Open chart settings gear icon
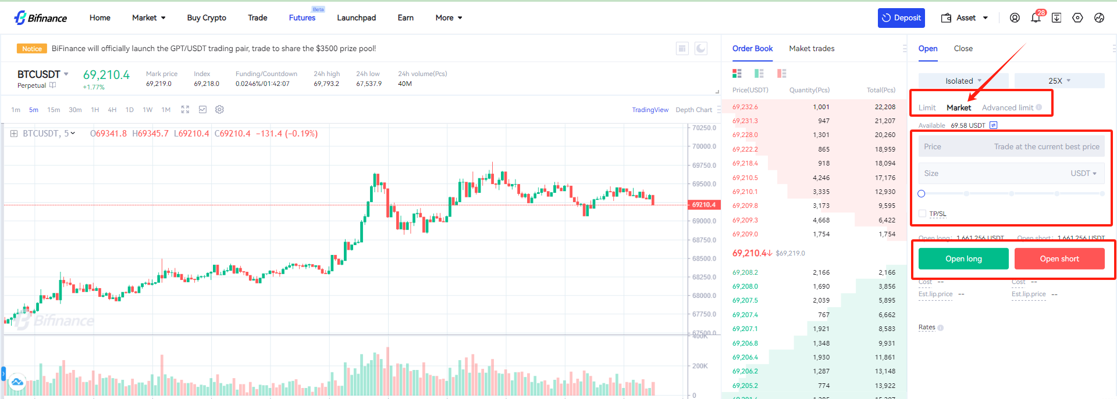The height and width of the screenshot is (399, 1117). click(219, 109)
